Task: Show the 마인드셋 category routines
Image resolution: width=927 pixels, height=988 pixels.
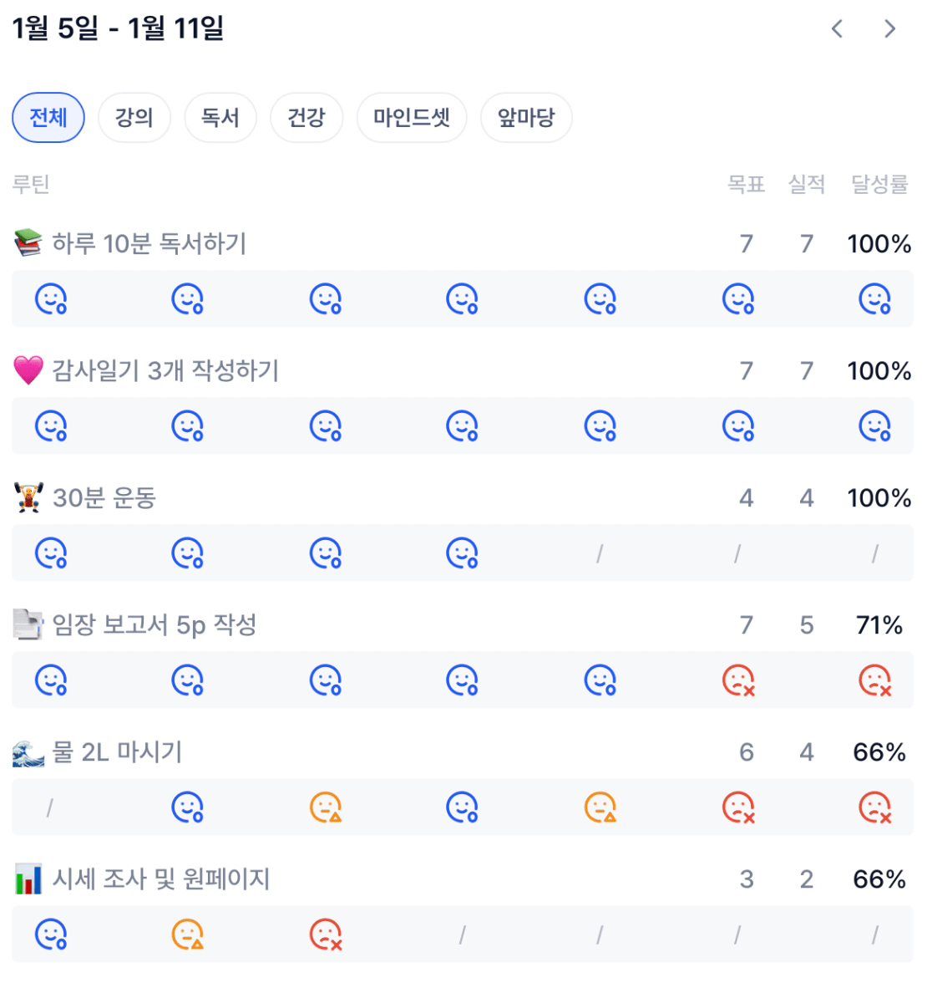Action: [x=412, y=118]
